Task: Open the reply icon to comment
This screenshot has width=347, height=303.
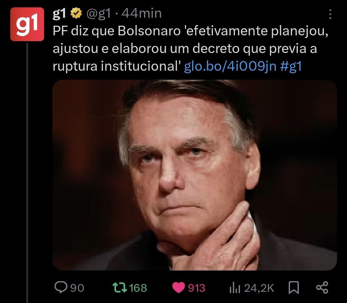Action: click(61, 287)
